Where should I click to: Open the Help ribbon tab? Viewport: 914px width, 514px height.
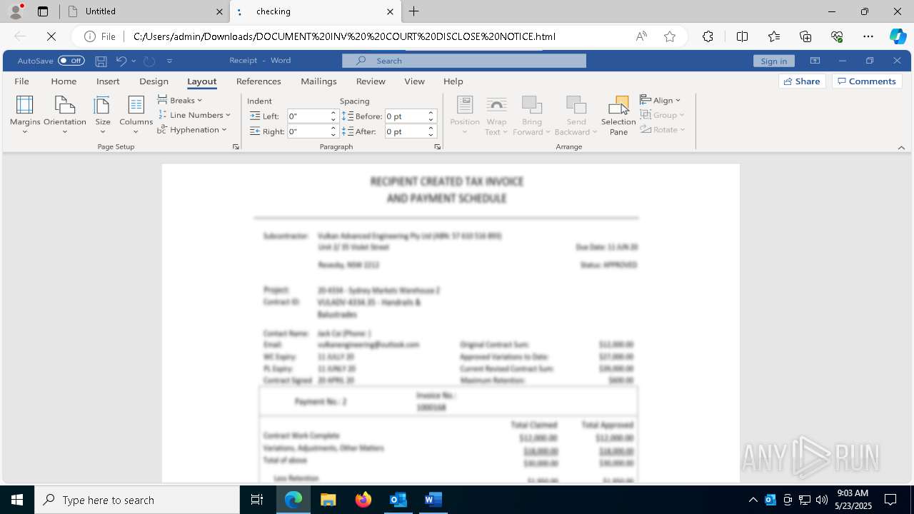point(453,81)
